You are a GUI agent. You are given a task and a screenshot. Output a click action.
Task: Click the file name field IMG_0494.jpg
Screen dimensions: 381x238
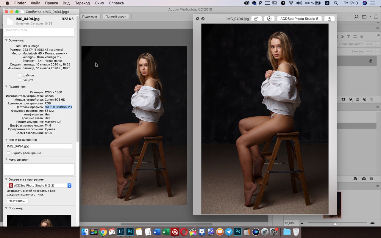[x=39, y=146]
